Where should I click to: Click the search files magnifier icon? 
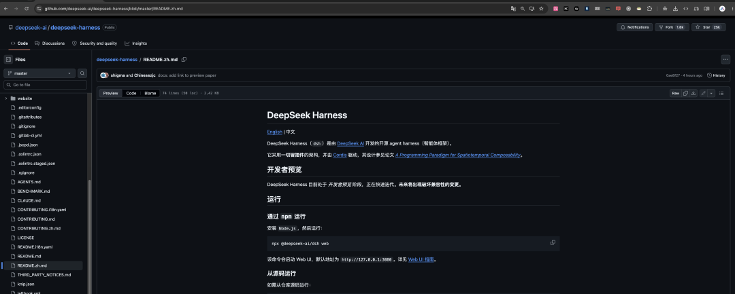(x=82, y=73)
